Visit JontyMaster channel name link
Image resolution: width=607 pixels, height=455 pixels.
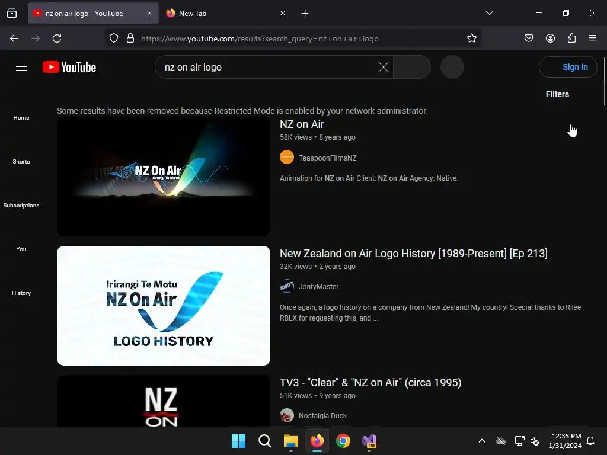point(318,287)
